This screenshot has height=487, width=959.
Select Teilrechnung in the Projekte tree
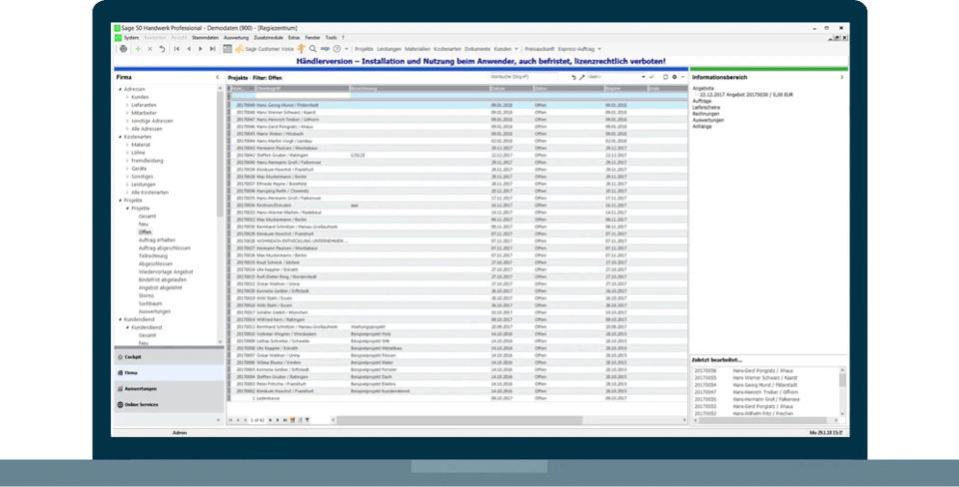pyautogui.click(x=153, y=256)
